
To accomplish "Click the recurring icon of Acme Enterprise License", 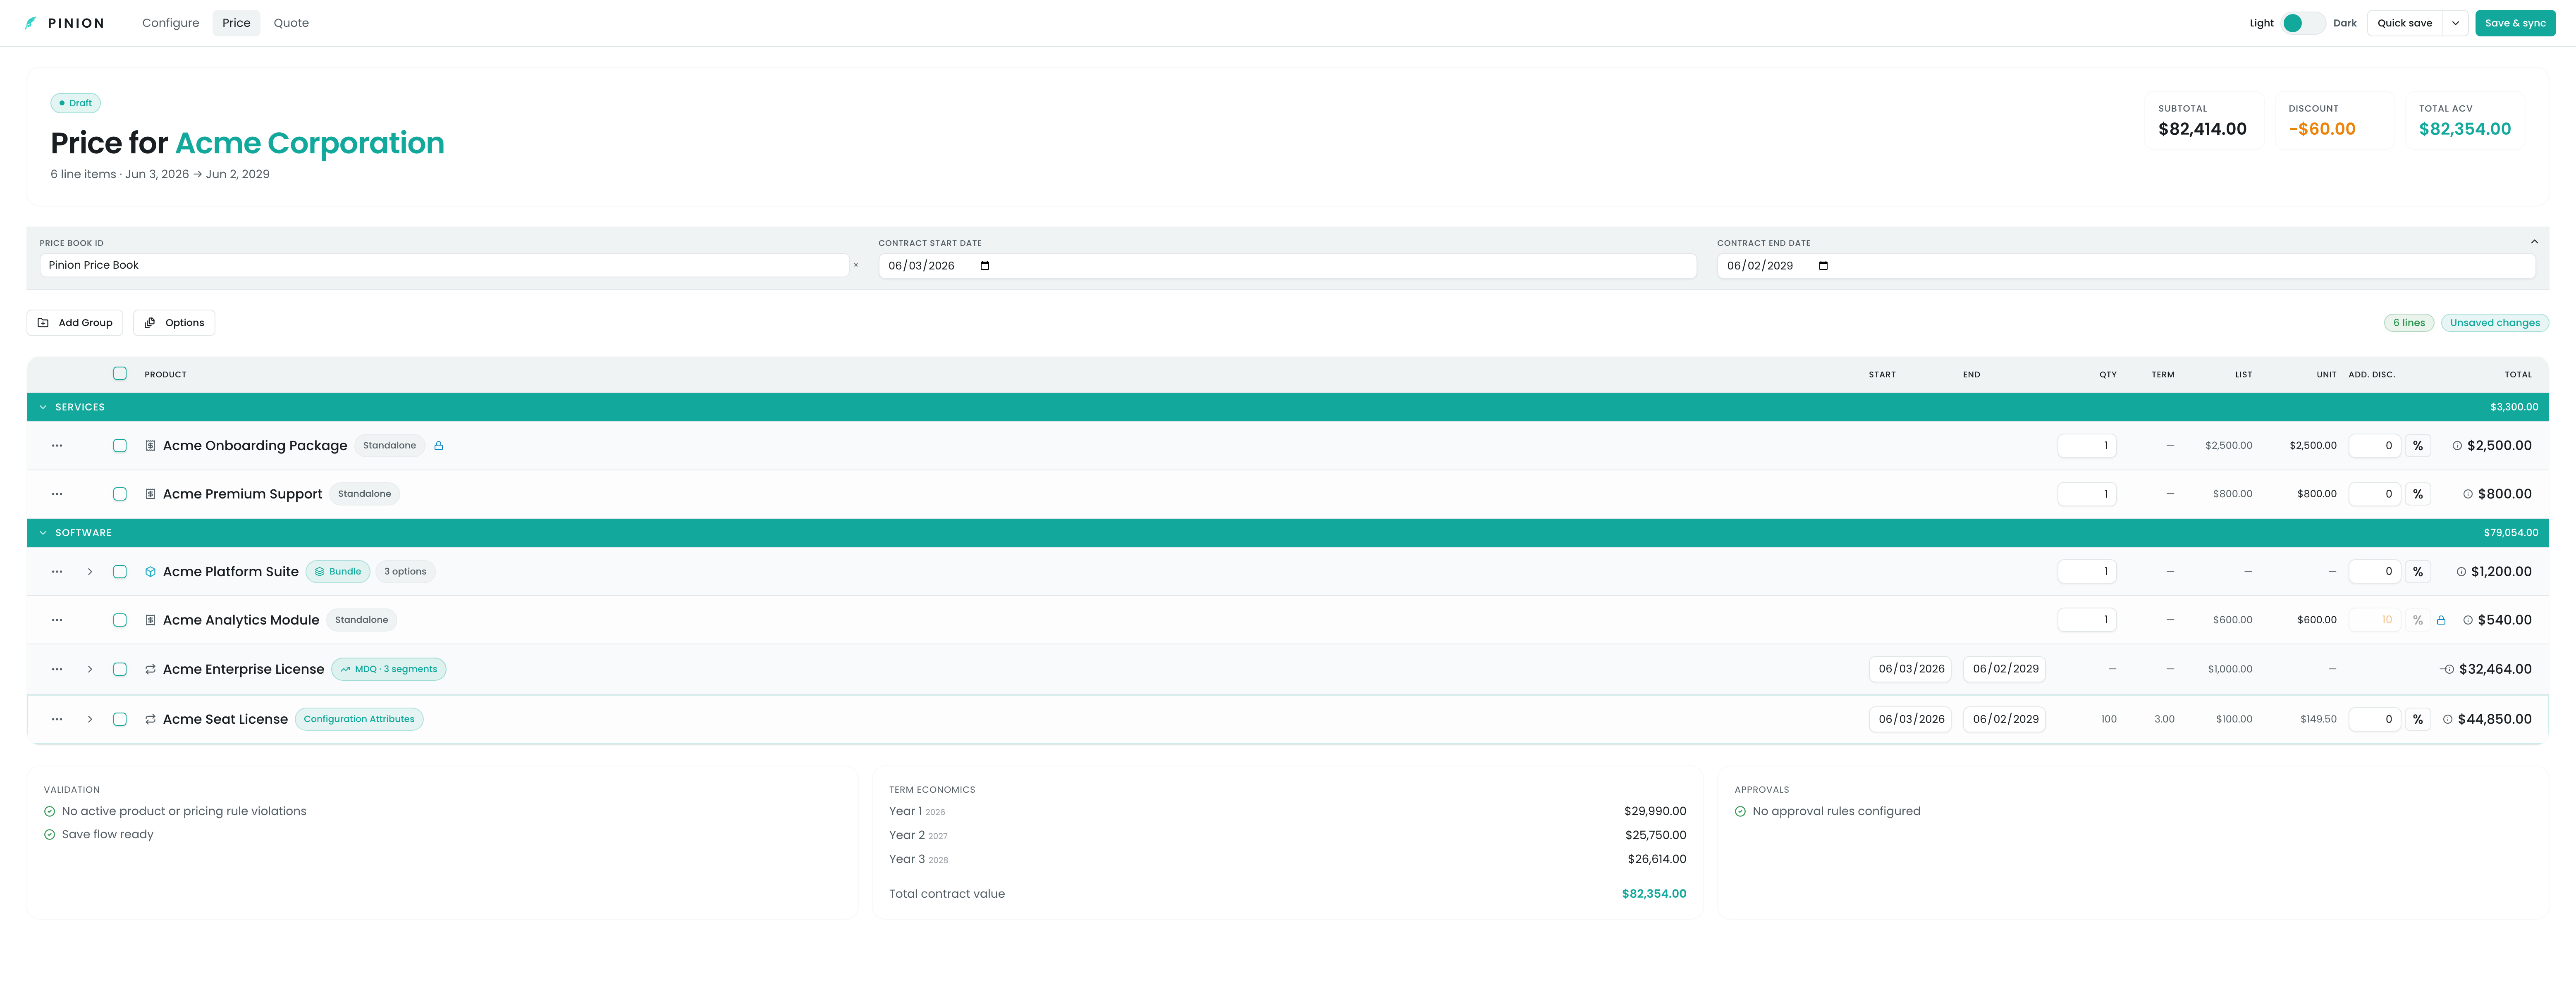I will point(150,669).
